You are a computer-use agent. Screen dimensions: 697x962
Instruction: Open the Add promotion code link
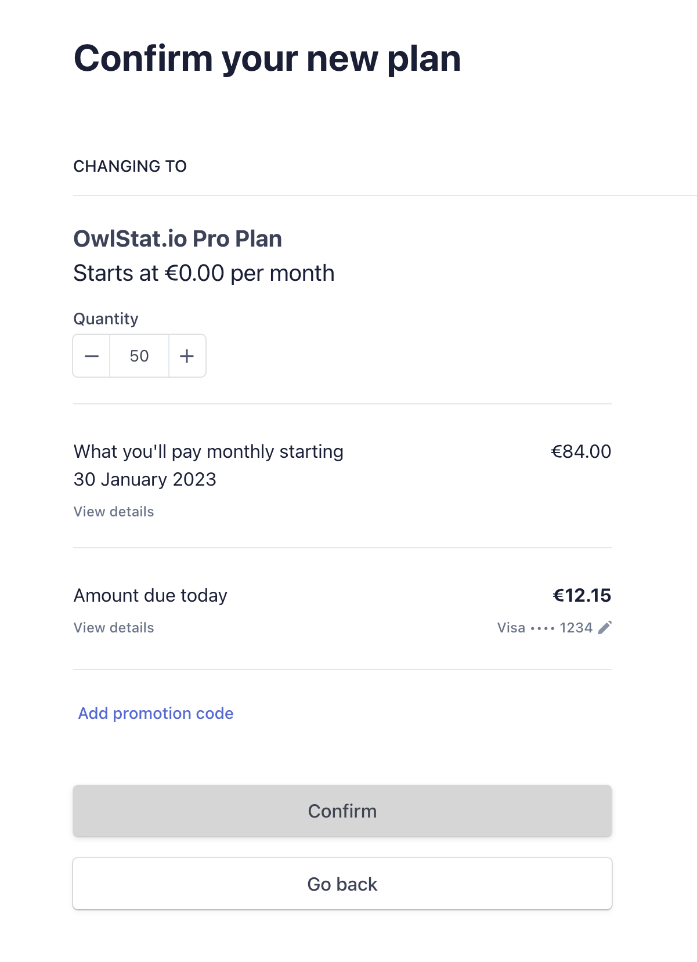pyautogui.click(x=156, y=713)
